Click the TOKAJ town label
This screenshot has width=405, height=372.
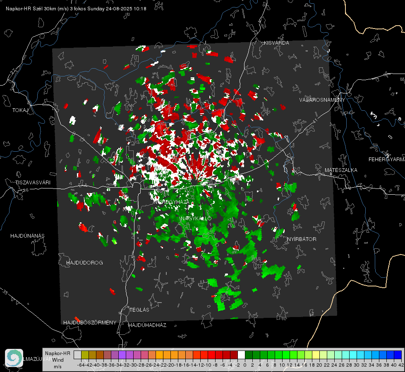pos(20,110)
